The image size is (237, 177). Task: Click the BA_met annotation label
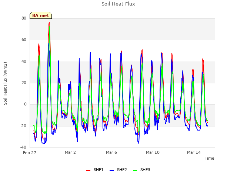pyautogui.click(x=41, y=15)
